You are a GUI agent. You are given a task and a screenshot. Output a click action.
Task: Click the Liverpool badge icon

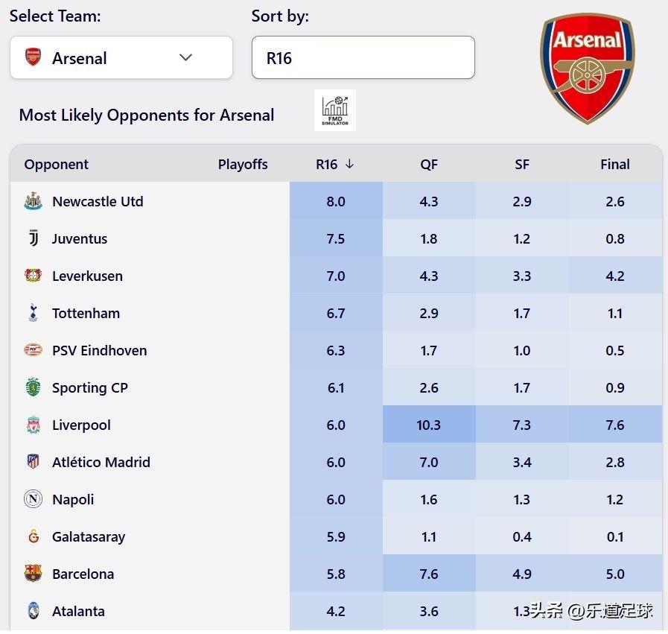33,425
